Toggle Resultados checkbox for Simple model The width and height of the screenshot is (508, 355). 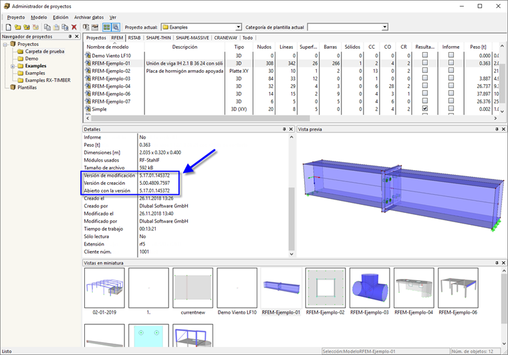425,109
